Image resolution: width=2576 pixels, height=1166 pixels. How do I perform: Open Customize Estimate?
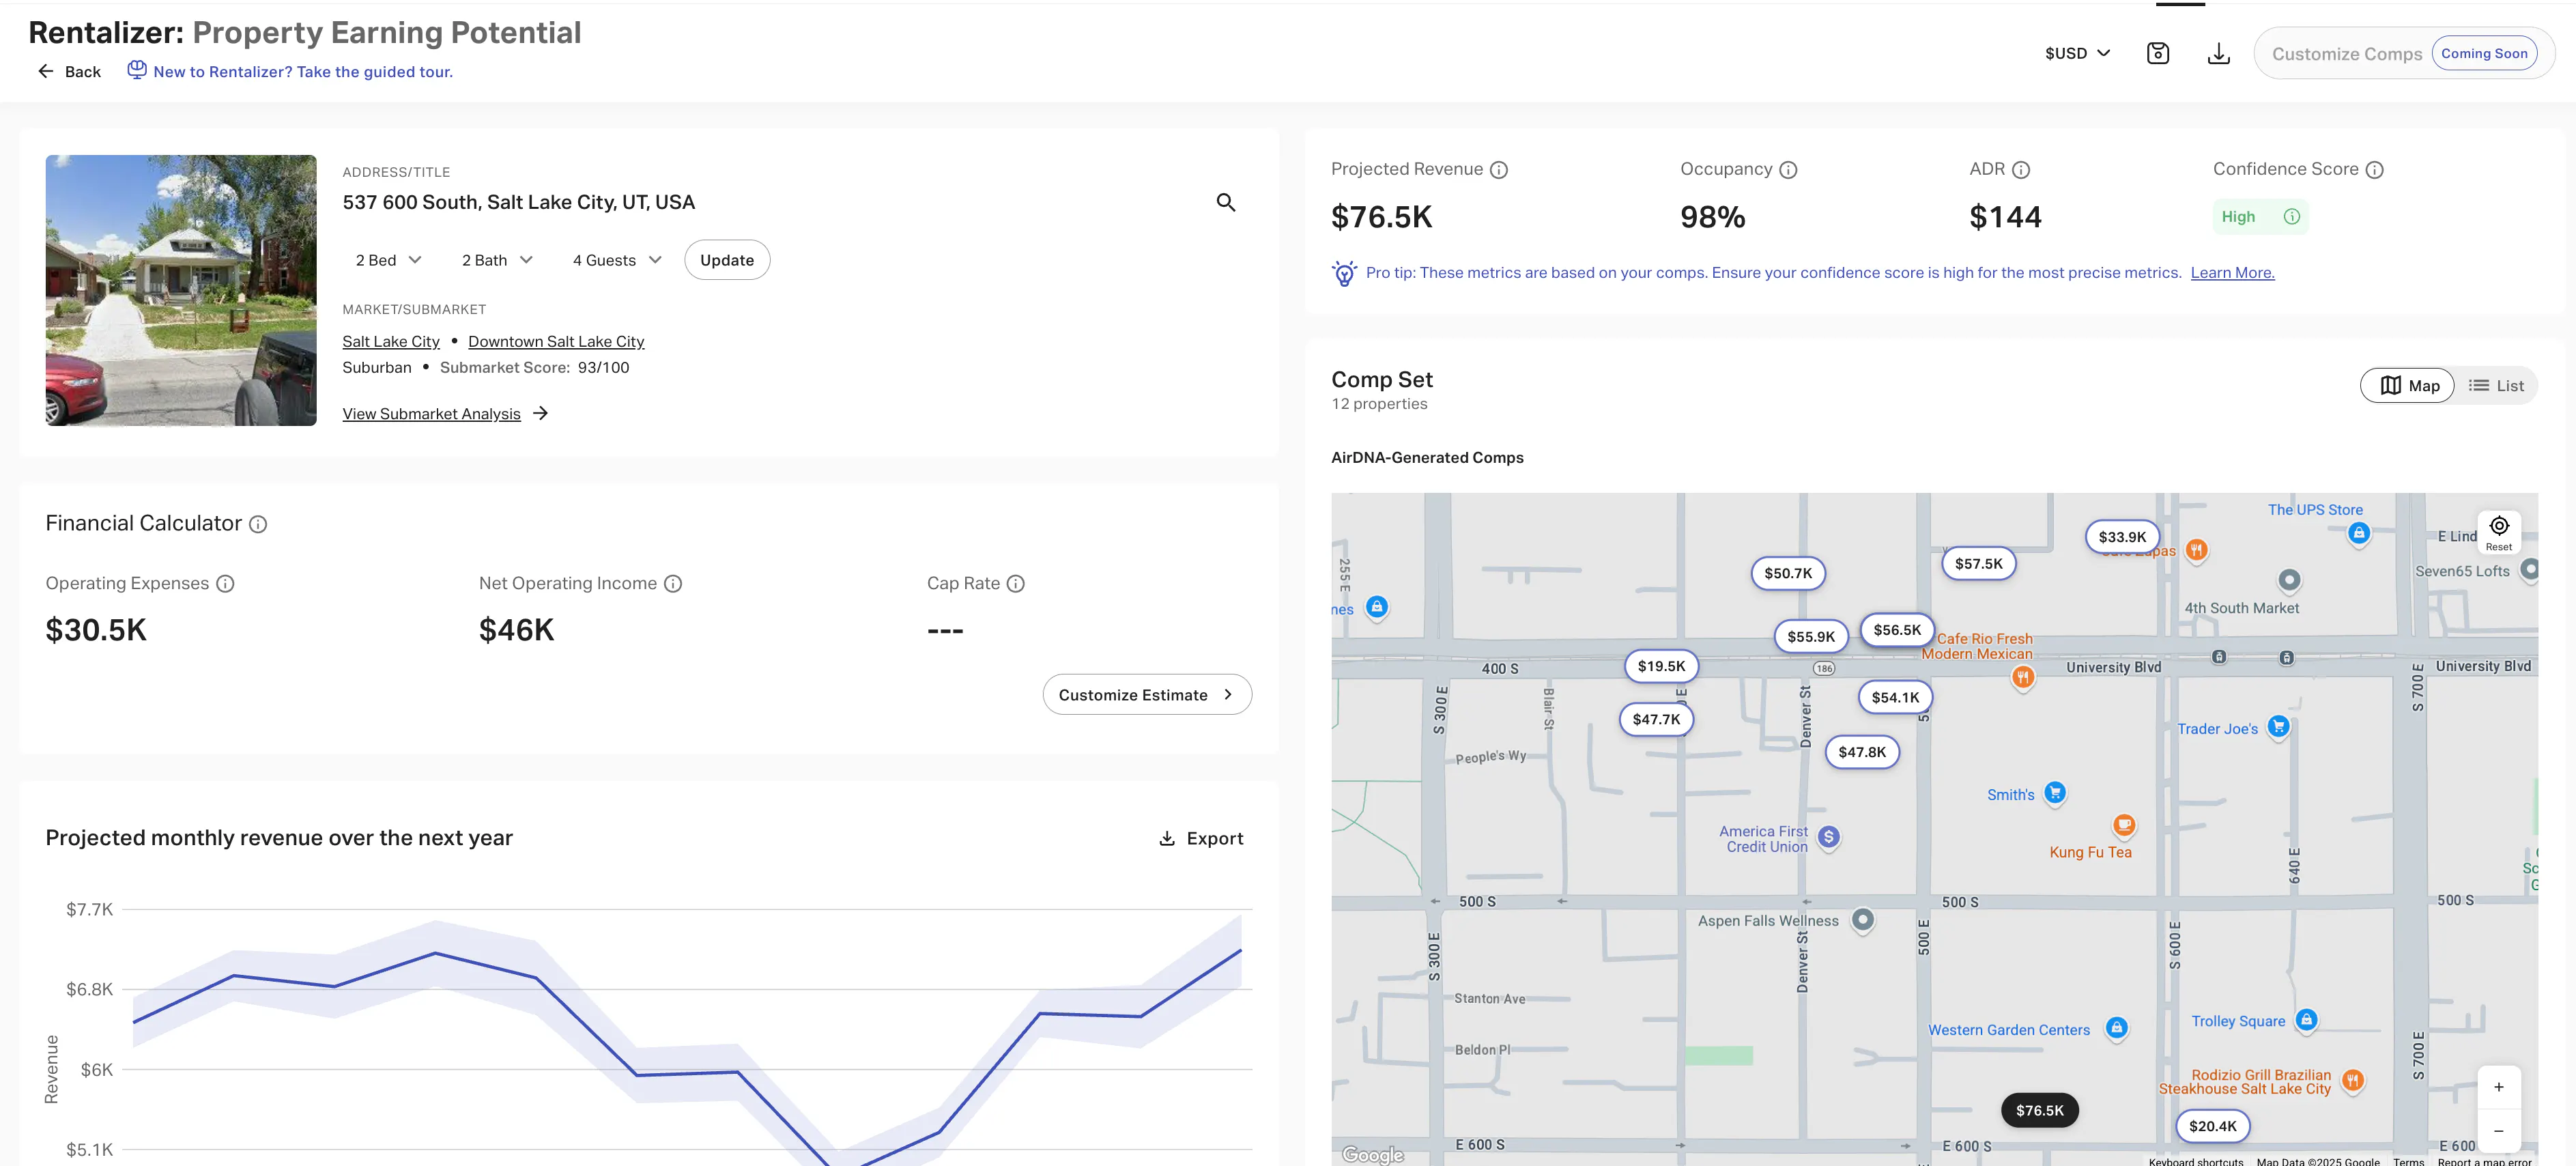pos(1147,695)
